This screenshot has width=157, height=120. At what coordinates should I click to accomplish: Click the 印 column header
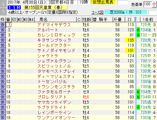pos(14,19)
